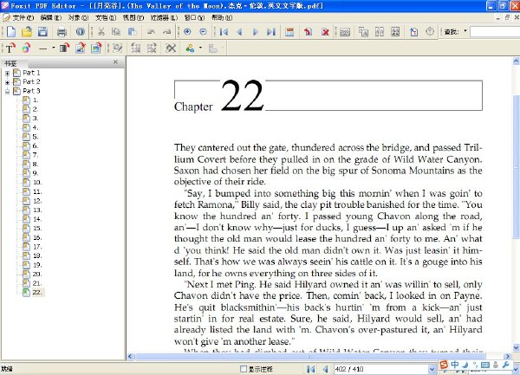Open the 对象 (O) menu
The width and height of the screenshot is (520, 375).
coord(78,17)
